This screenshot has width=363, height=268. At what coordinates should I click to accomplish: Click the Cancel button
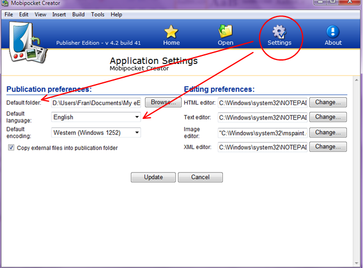pyautogui.click(x=200, y=177)
